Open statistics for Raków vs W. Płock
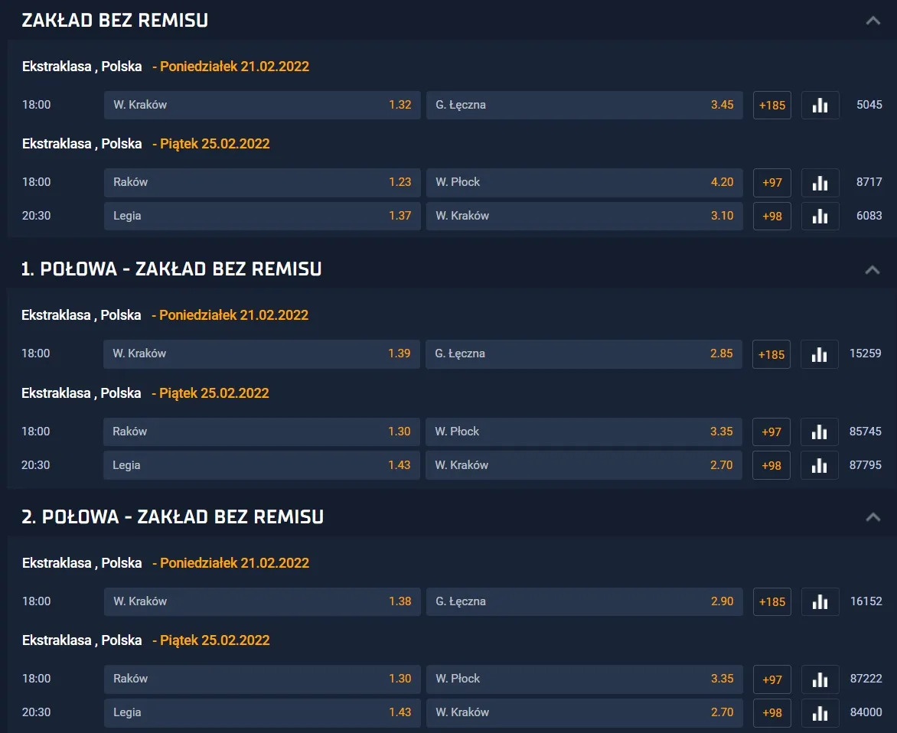The width and height of the screenshot is (897, 733). point(820,182)
